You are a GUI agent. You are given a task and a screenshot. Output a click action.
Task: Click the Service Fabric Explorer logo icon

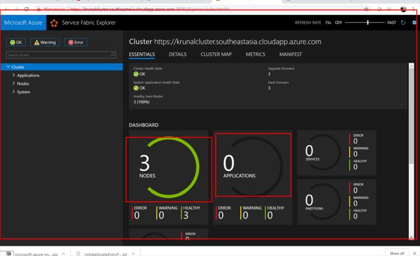54,23
